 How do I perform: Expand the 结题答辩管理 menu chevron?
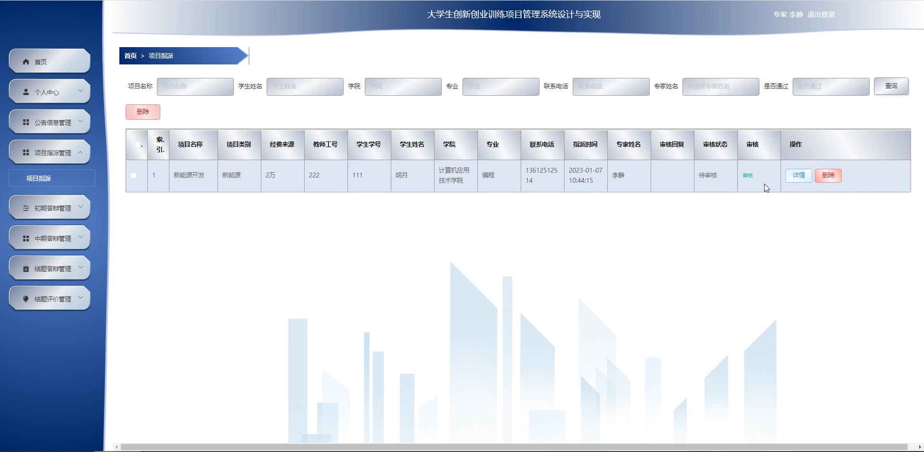[80, 267]
